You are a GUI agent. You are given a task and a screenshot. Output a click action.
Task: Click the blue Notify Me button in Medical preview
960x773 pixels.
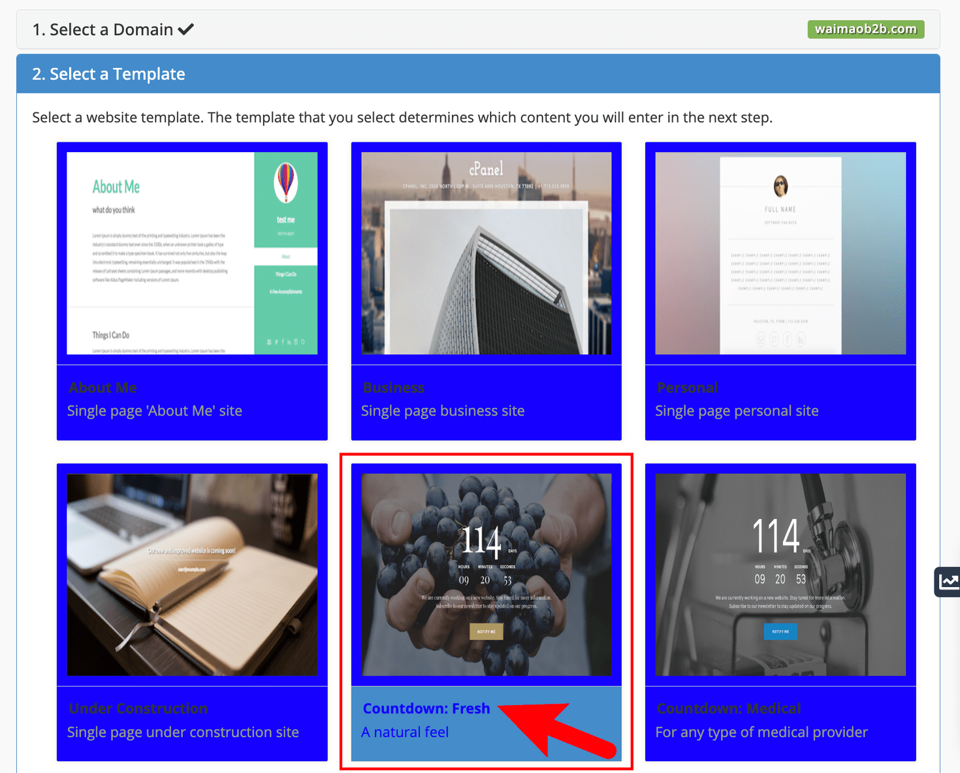pos(780,631)
